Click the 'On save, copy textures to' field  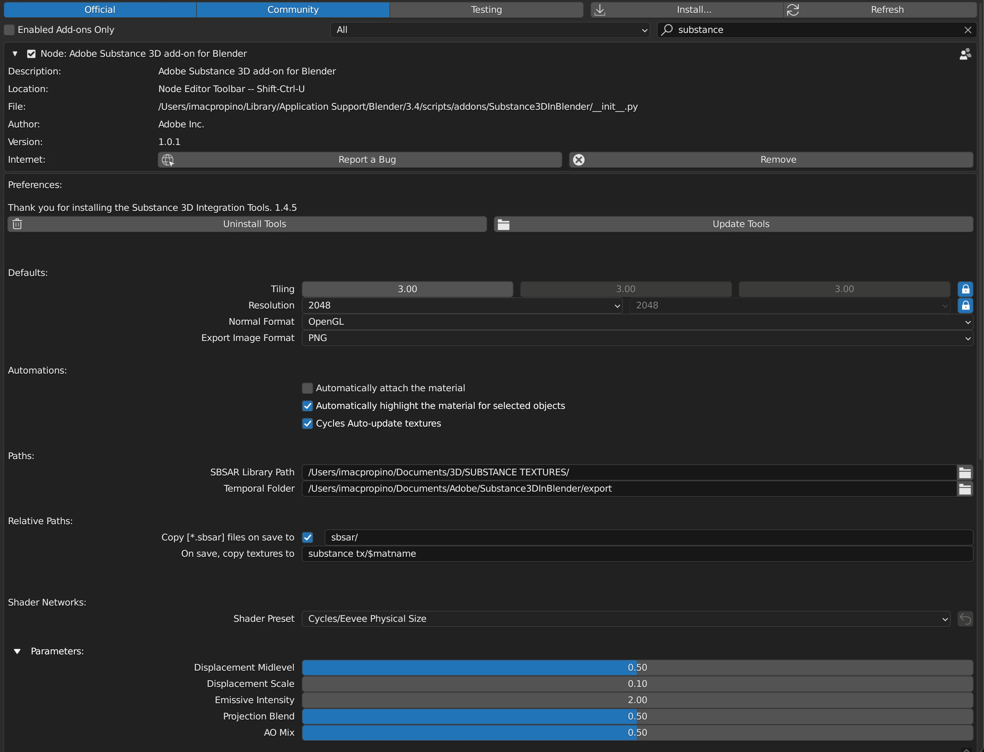[x=637, y=554]
